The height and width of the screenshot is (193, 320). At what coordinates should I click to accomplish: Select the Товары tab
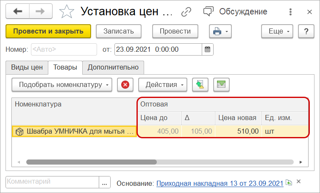tap(65, 67)
